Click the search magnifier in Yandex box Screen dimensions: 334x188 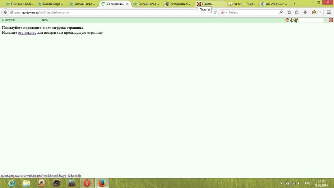click(281, 12)
